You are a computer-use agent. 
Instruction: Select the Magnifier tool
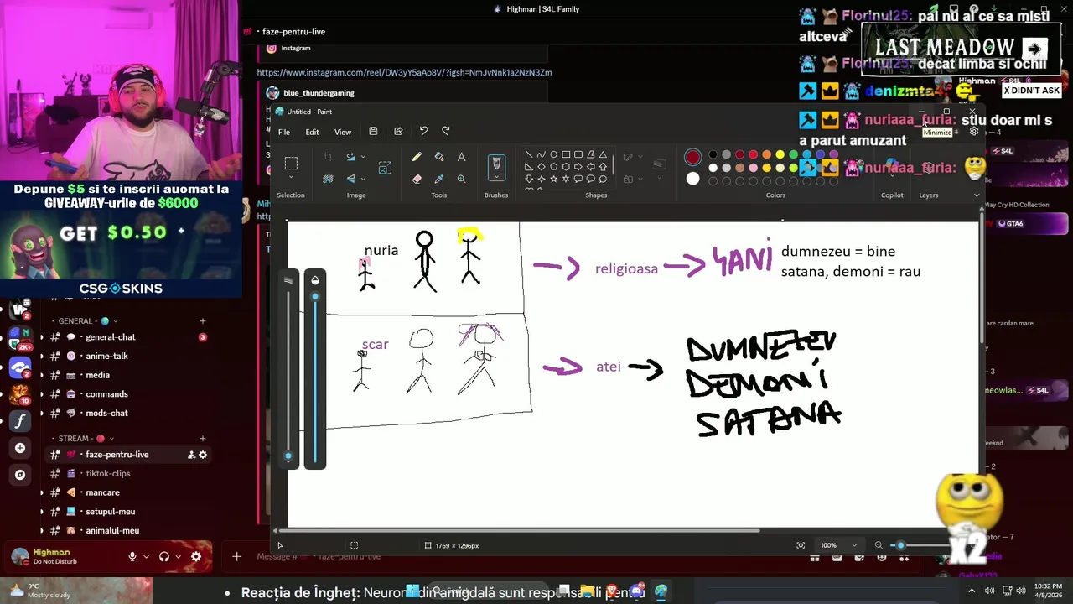tap(461, 179)
